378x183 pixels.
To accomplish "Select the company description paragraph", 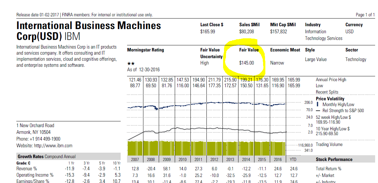I will pyautogui.click(x=67, y=56).
